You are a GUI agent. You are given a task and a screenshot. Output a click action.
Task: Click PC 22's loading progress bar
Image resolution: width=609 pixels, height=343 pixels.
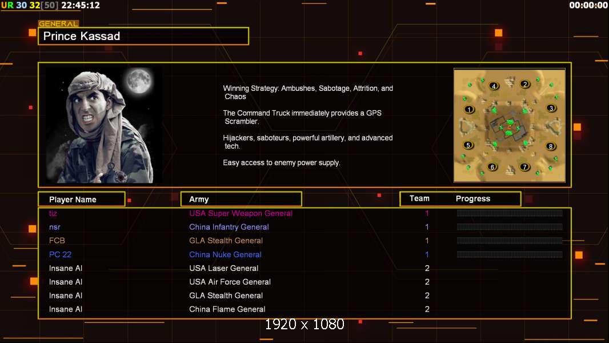coord(509,254)
